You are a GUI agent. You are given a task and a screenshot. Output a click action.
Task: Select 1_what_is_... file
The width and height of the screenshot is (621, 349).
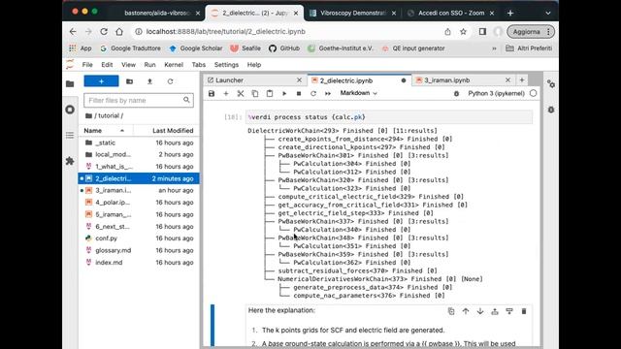[139, 166]
